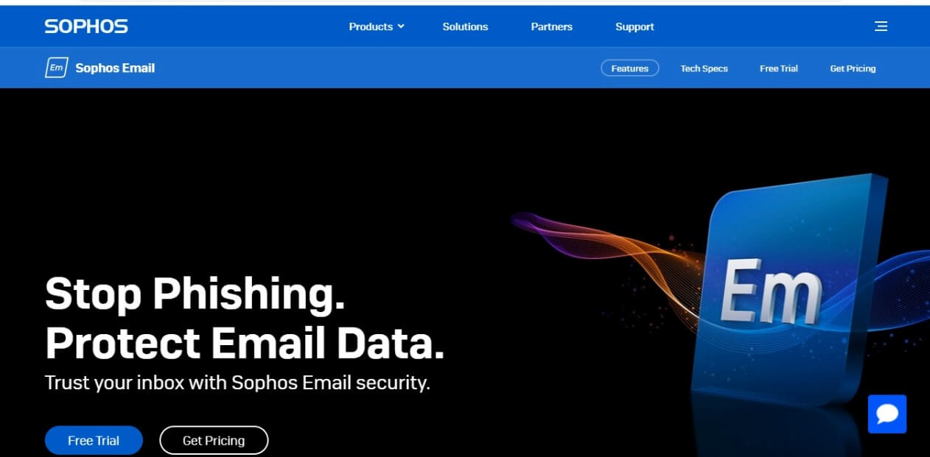Viewport: 930px width, 457px height.
Task: Expand the Products dropdown chevron
Action: [x=401, y=26]
